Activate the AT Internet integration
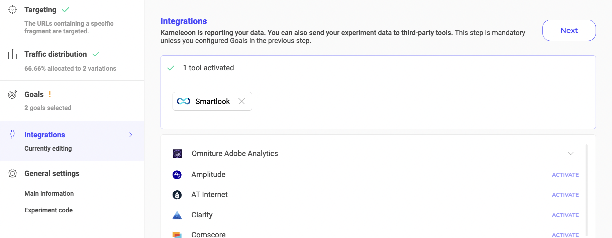Viewport: 612px width, 238px height. pyautogui.click(x=565, y=195)
